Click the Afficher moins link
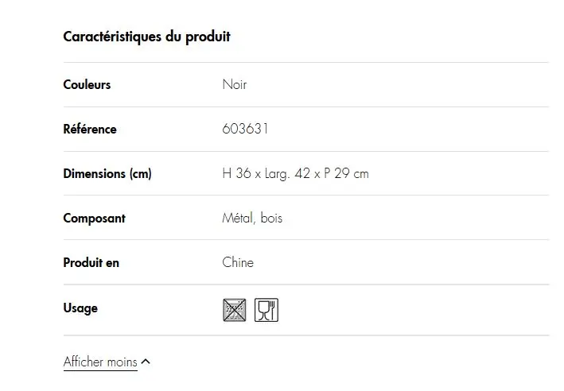Viewport: 564px width, 391px height. 100,362
